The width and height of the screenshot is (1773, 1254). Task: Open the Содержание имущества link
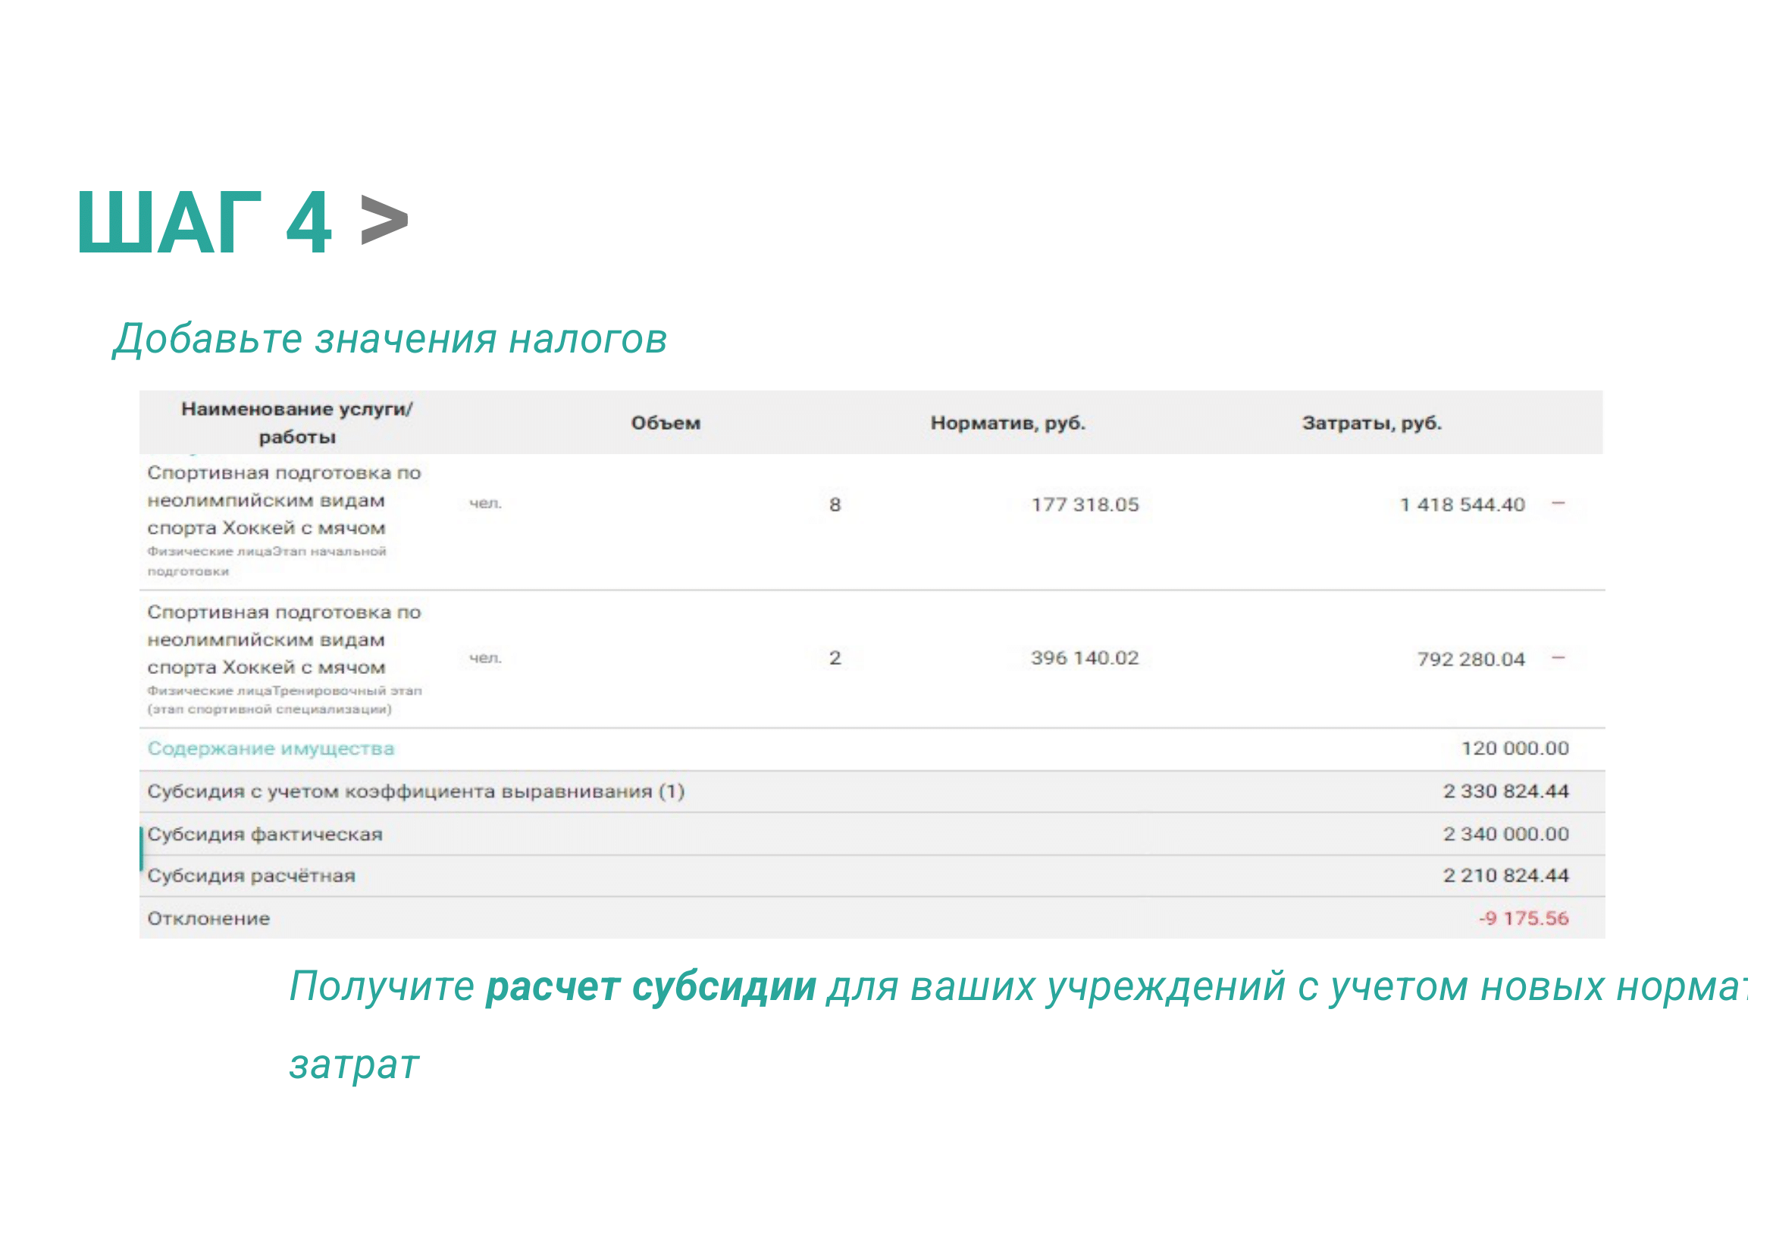point(271,748)
